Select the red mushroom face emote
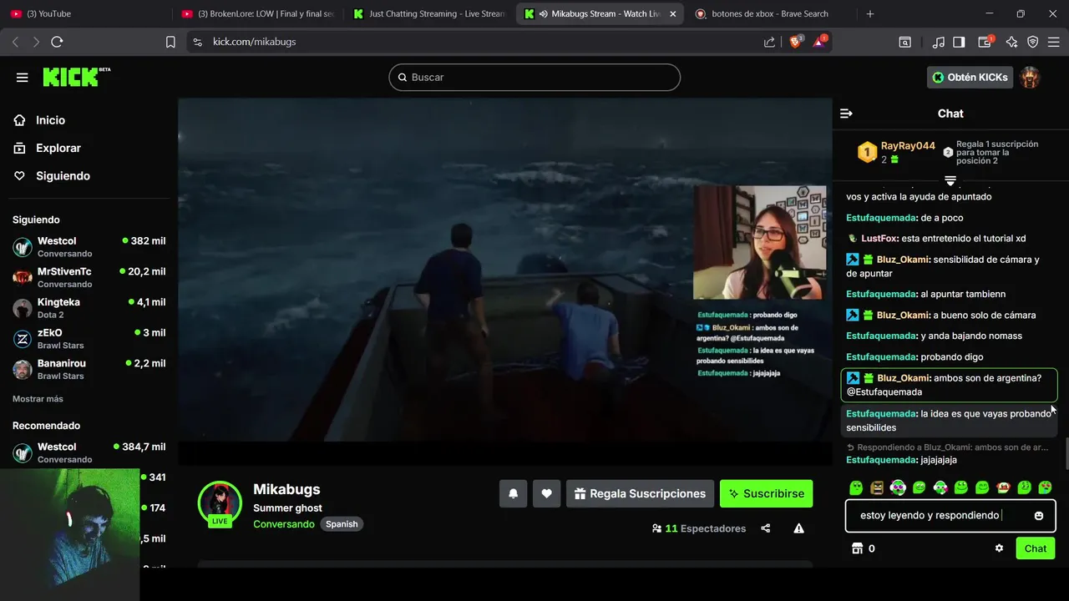Viewport: 1069px width, 601px height. tap(1003, 487)
